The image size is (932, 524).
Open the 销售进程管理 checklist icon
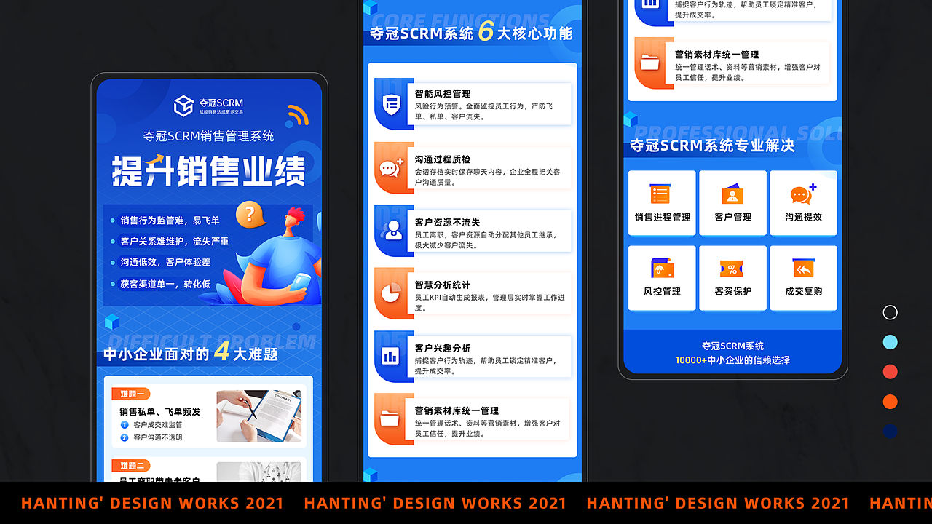pyautogui.click(x=660, y=194)
